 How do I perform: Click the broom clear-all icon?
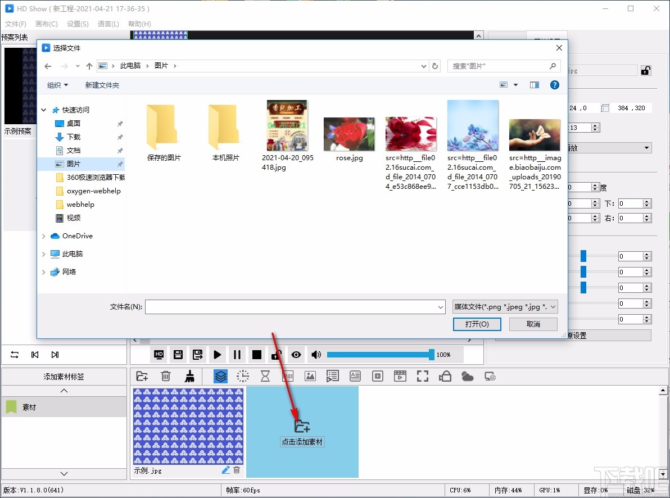(190, 376)
